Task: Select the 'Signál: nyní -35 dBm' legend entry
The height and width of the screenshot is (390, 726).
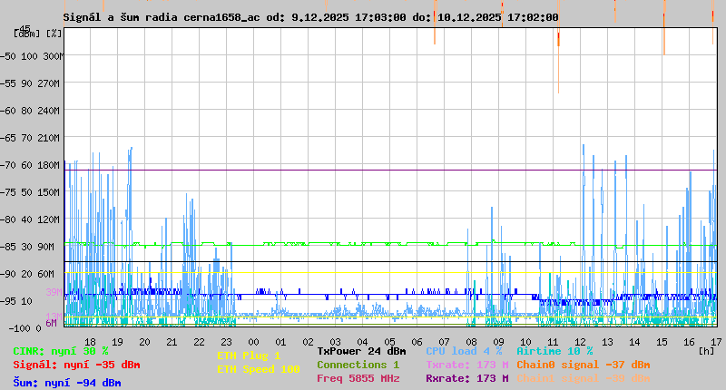Action: tap(76, 365)
